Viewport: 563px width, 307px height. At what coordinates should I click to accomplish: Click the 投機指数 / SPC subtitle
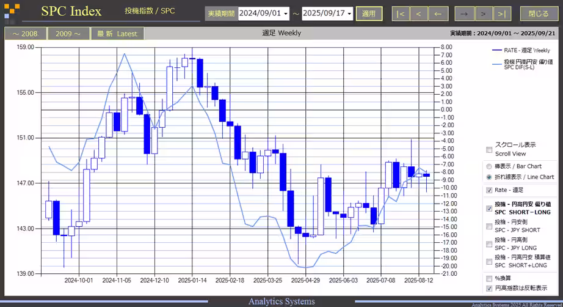[x=150, y=11]
